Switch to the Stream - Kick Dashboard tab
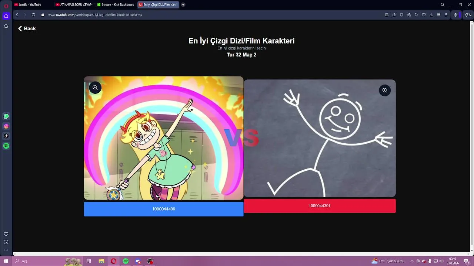The image size is (474, 266). tap(116, 5)
